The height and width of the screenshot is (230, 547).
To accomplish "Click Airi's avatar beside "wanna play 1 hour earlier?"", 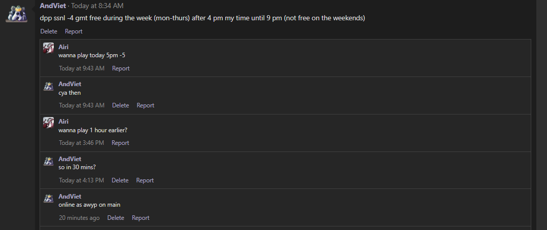I will pyautogui.click(x=49, y=124).
